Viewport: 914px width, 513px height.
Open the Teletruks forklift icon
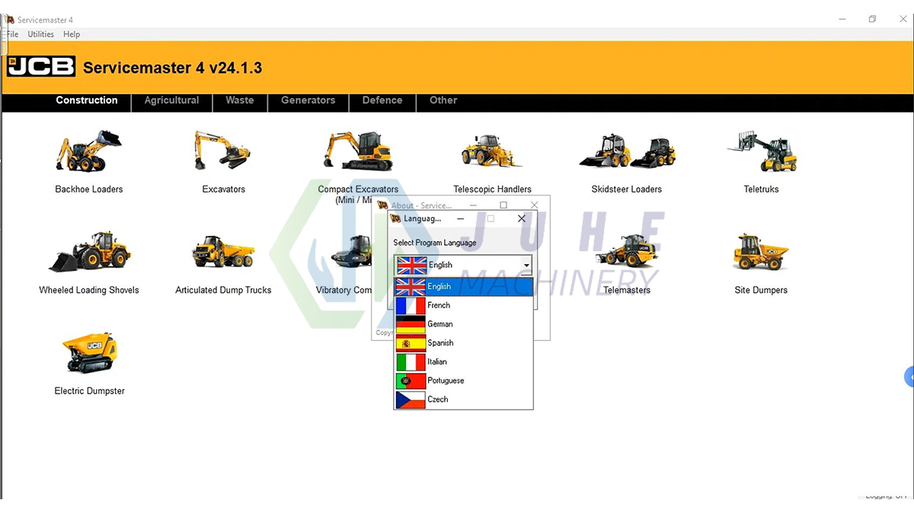762,151
